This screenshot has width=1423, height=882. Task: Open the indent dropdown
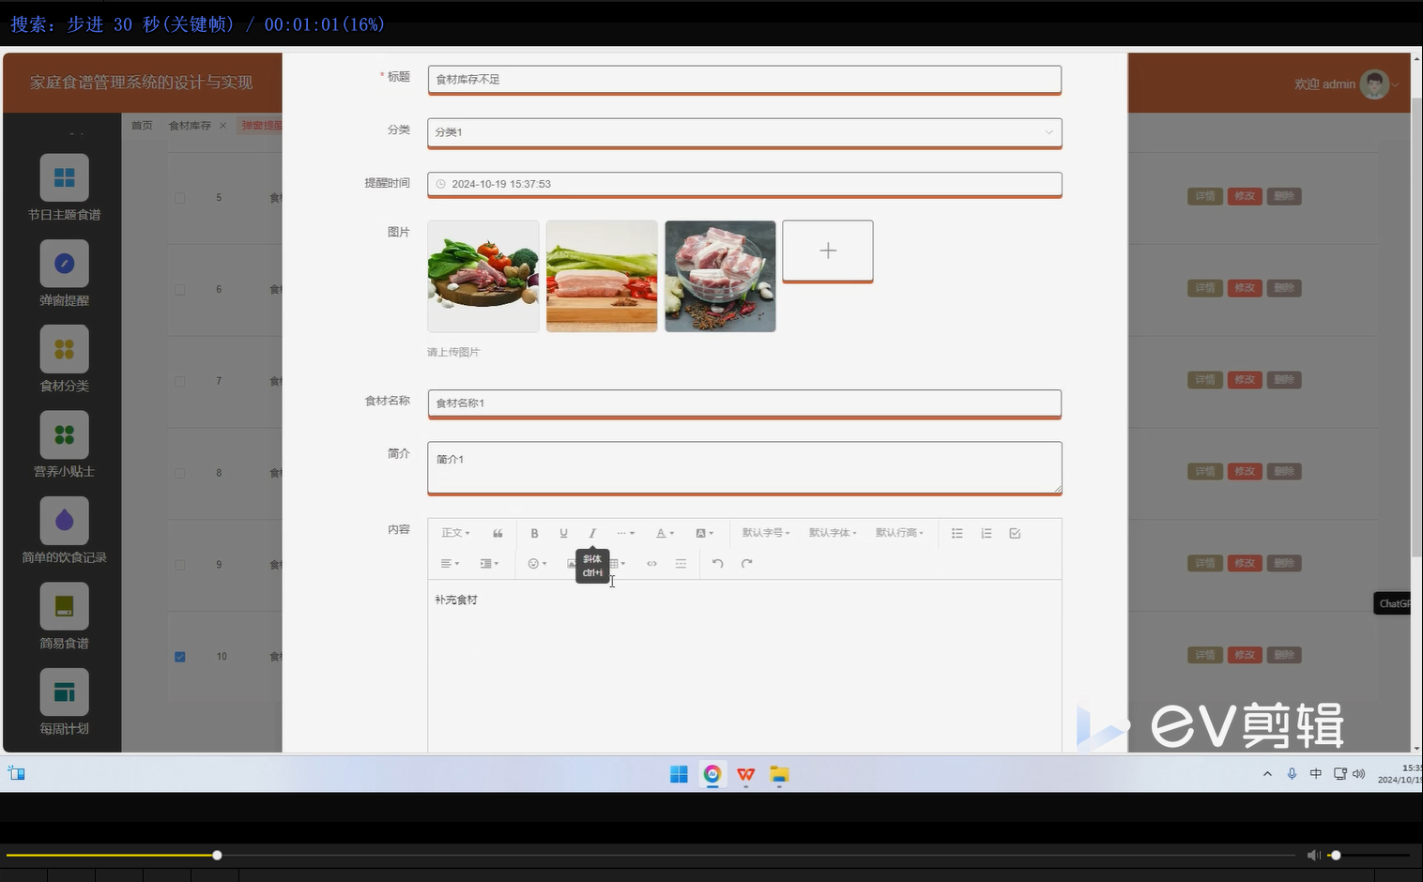[489, 564]
